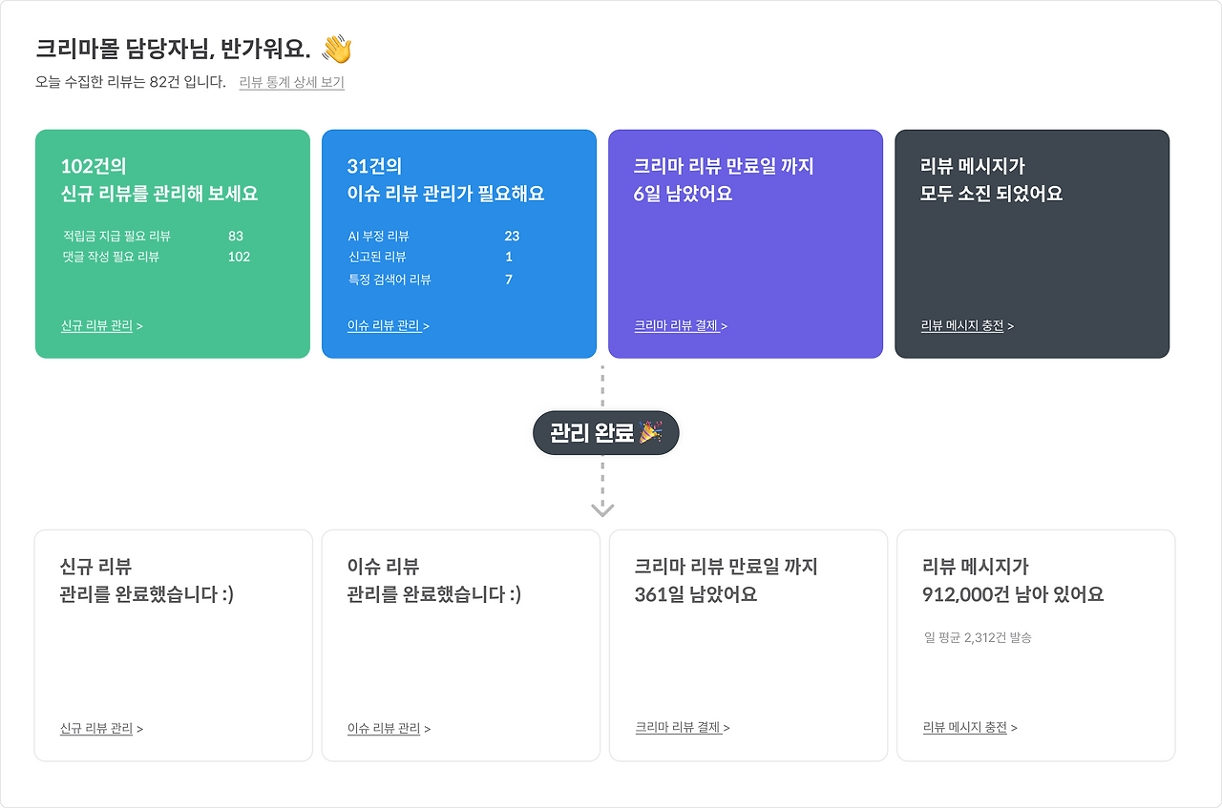Click the 특정 검색어 리뷰 count 7
The image size is (1222, 808).
click(509, 280)
